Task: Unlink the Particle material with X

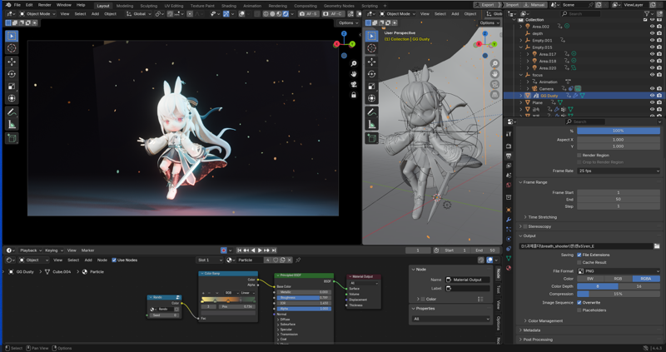Action: pos(290,260)
